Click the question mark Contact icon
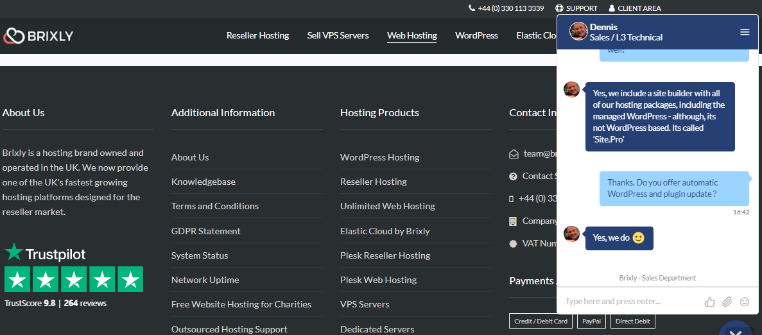Screen dimensions: 762x335 tap(513, 176)
